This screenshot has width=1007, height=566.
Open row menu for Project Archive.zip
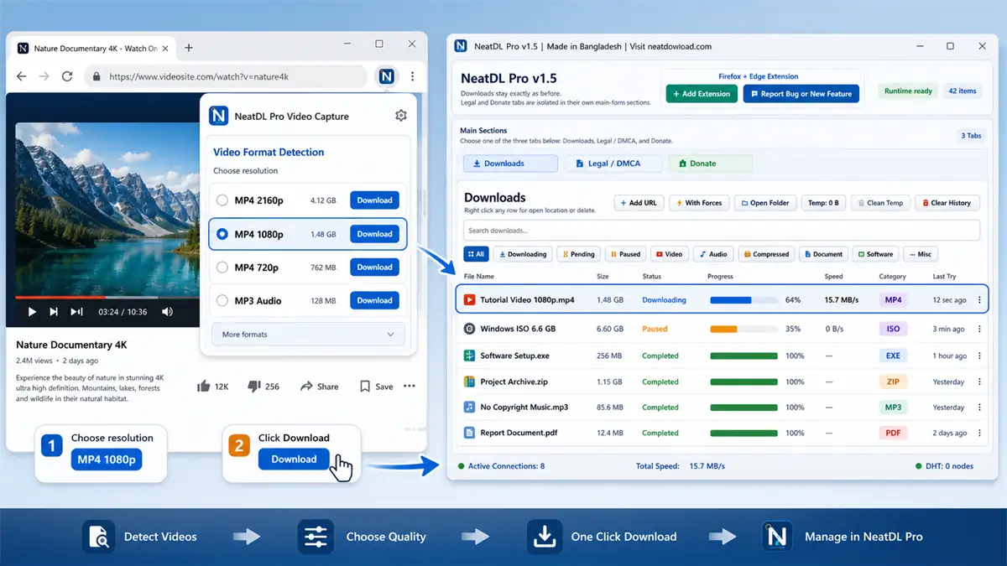point(979,382)
